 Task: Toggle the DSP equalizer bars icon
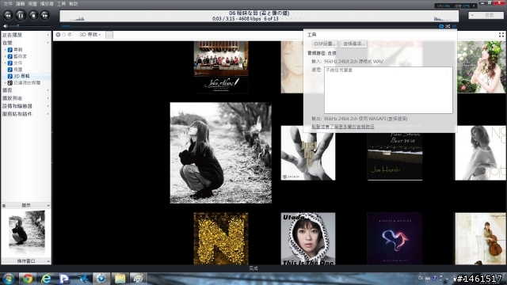[x=454, y=26]
